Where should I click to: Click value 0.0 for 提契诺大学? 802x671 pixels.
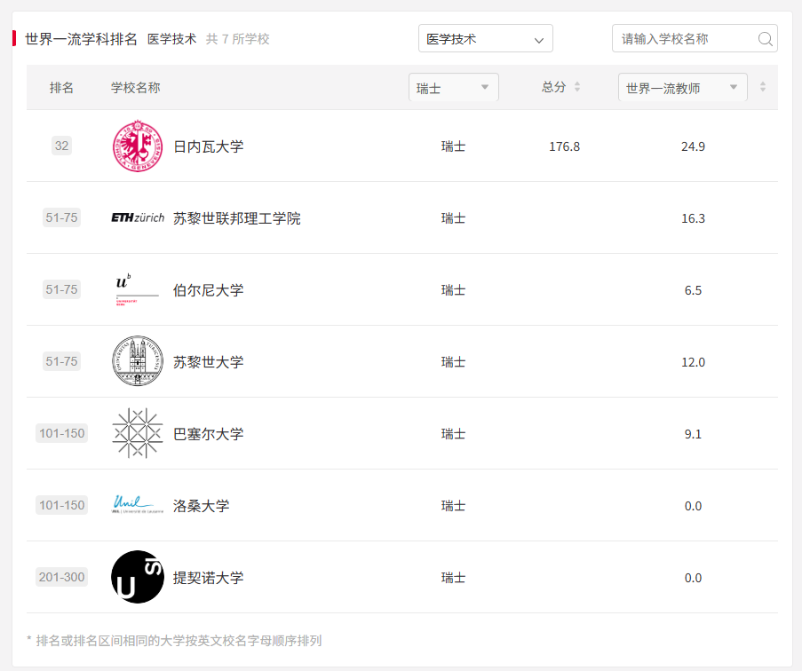pos(693,578)
